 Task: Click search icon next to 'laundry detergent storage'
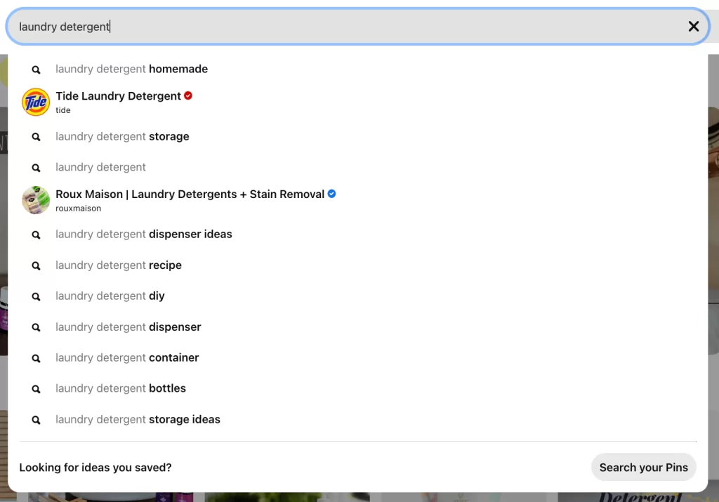[x=36, y=137]
